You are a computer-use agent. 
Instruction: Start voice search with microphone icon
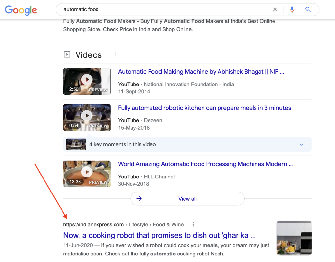[292, 9]
